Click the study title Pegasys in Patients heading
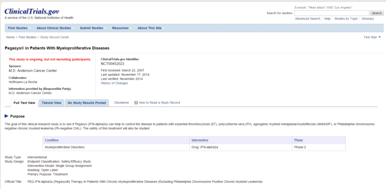Image resolution: width=386 pixels, height=189 pixels. (57, 48)
